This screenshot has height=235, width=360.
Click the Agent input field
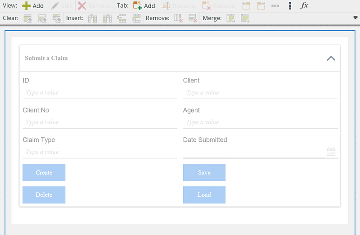click(x=261, y=122)
